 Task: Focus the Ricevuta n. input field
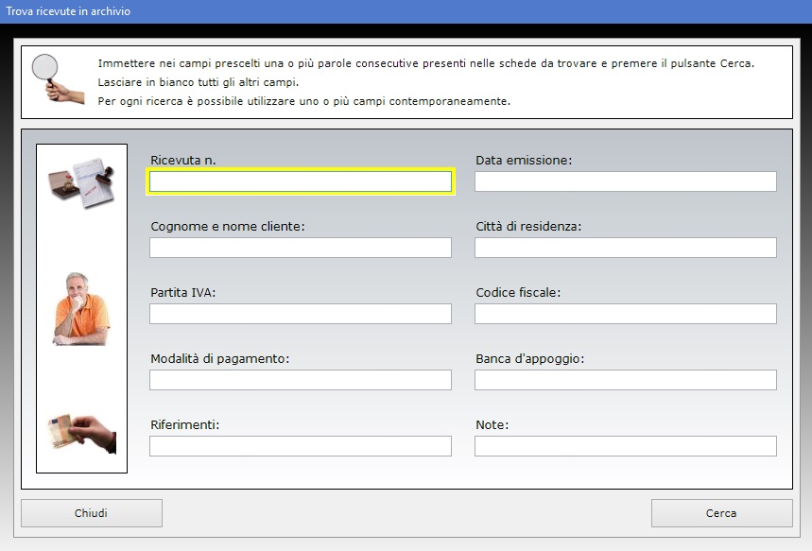pos(301,181)
